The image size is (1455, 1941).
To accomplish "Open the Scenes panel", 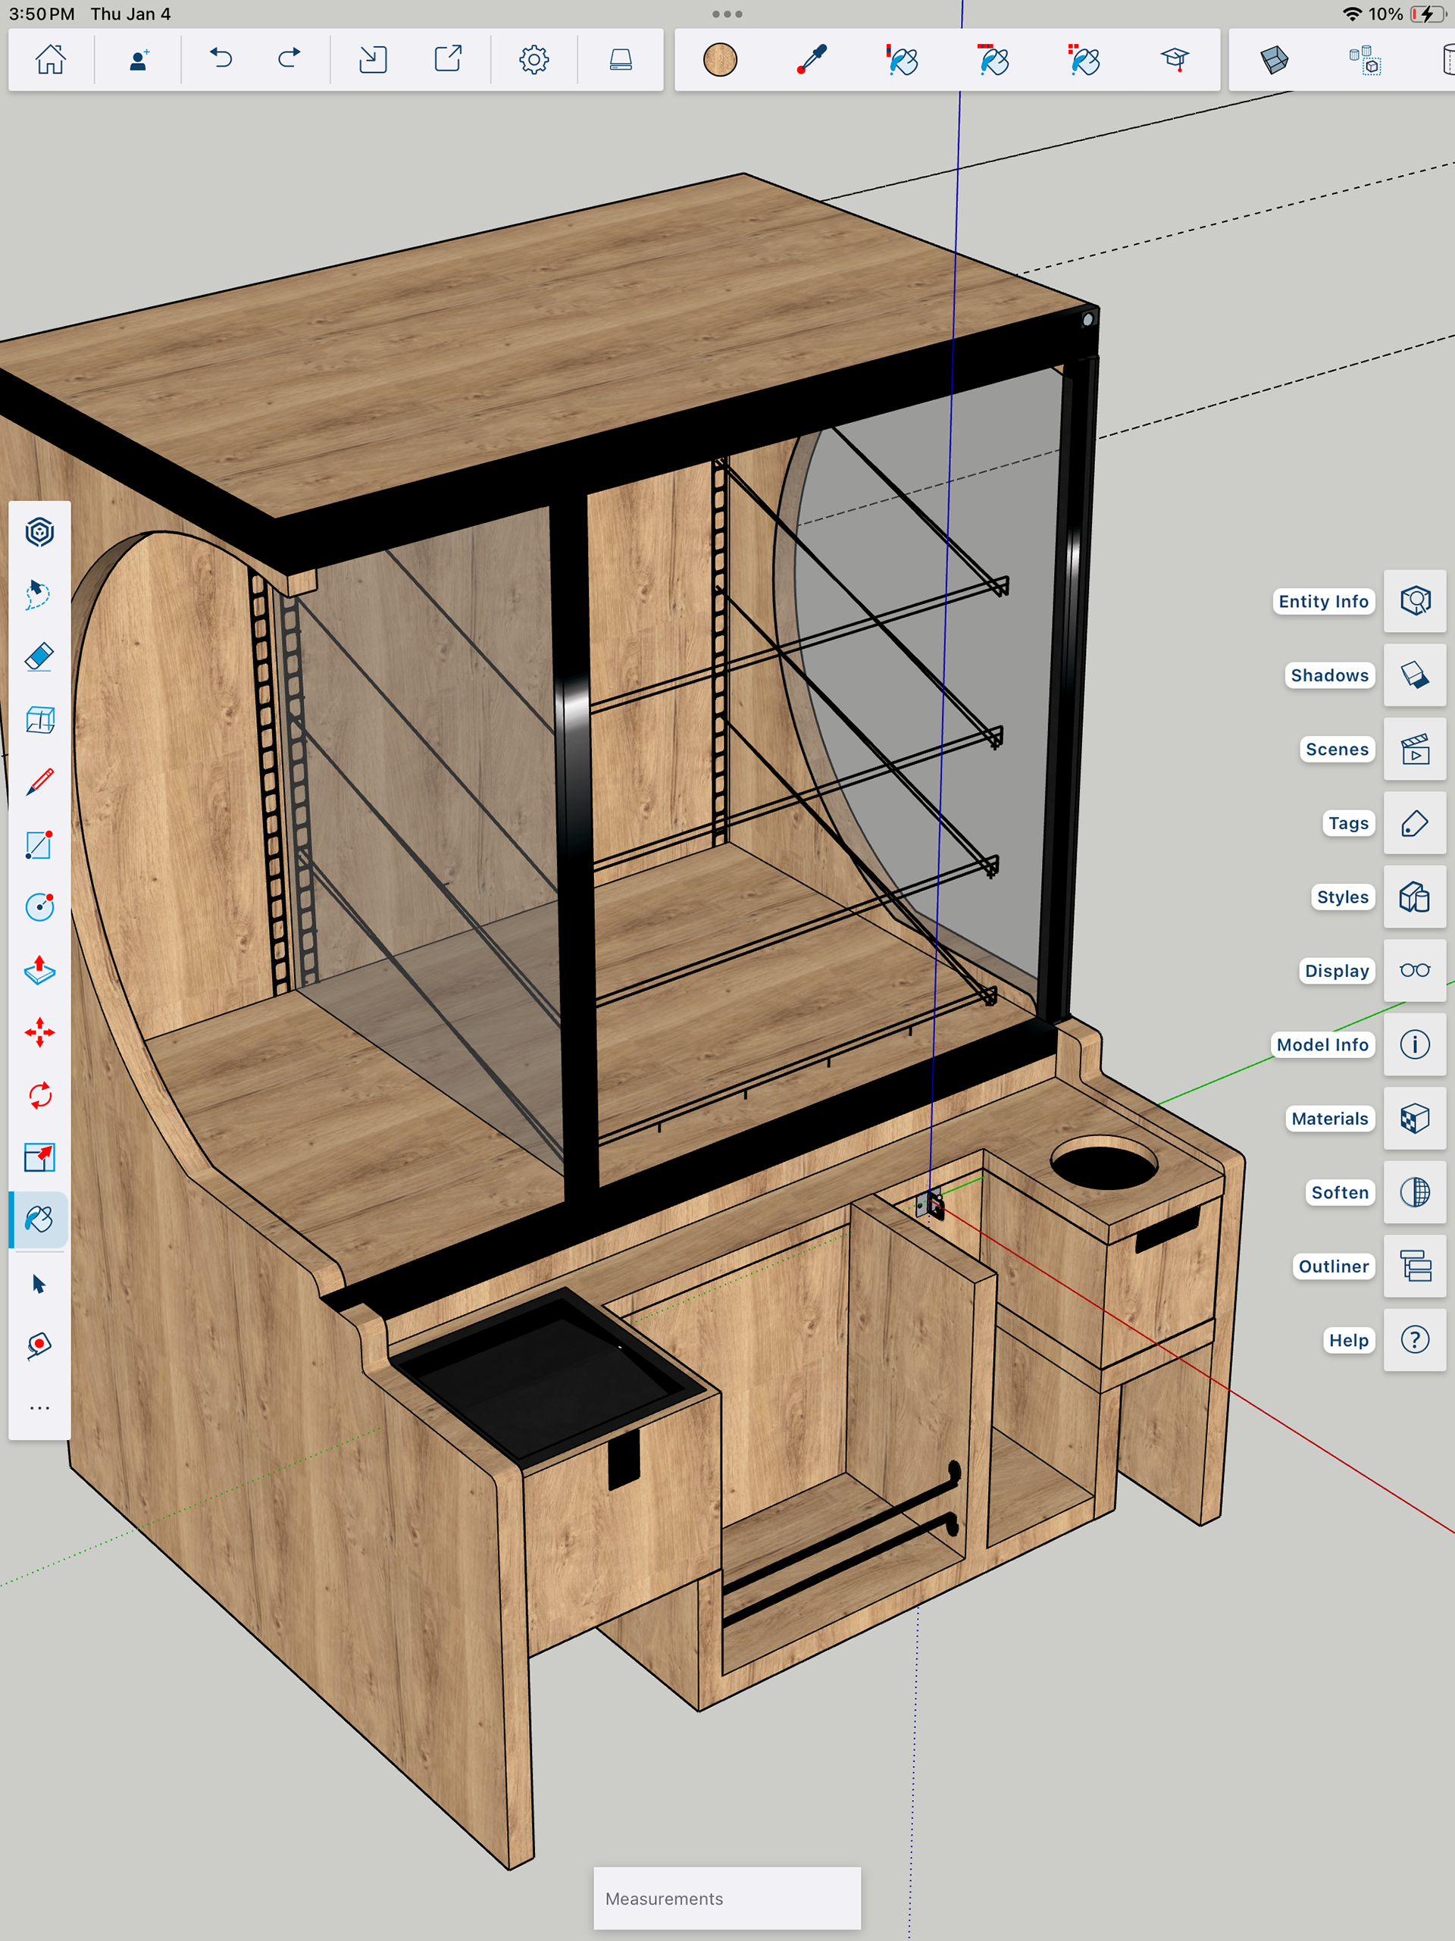I will [1414, 750].
